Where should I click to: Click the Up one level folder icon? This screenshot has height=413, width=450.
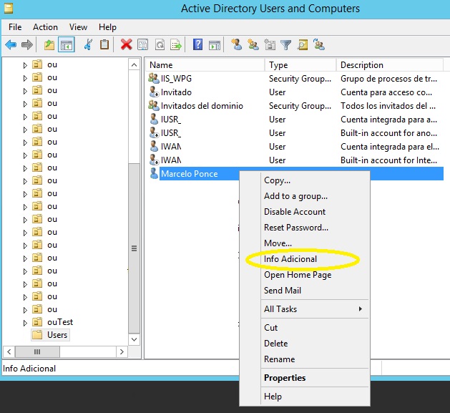49,44
